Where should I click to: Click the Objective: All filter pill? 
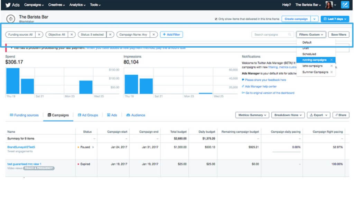click(x=57, y=35)
